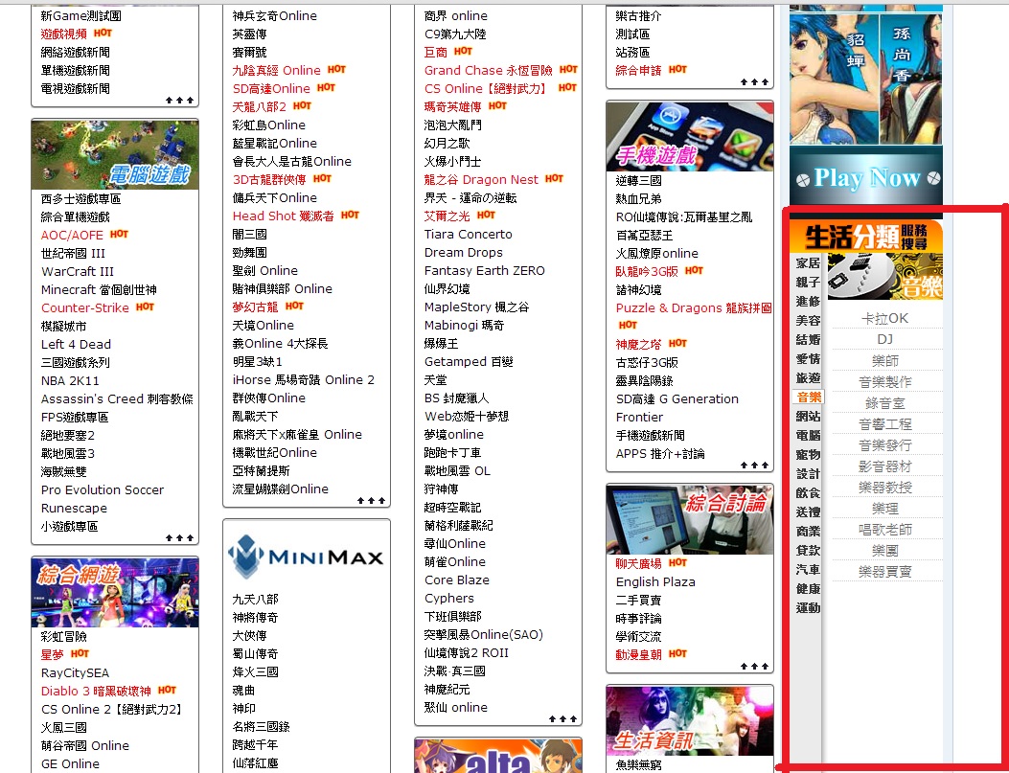Open the 錄音室 service link
This screenshot has height=773, width=1009.
[x=884, y=403]
